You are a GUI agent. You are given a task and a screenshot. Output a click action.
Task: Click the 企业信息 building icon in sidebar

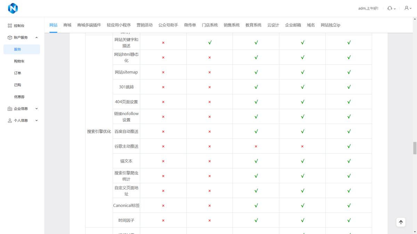tap(9, 108)
